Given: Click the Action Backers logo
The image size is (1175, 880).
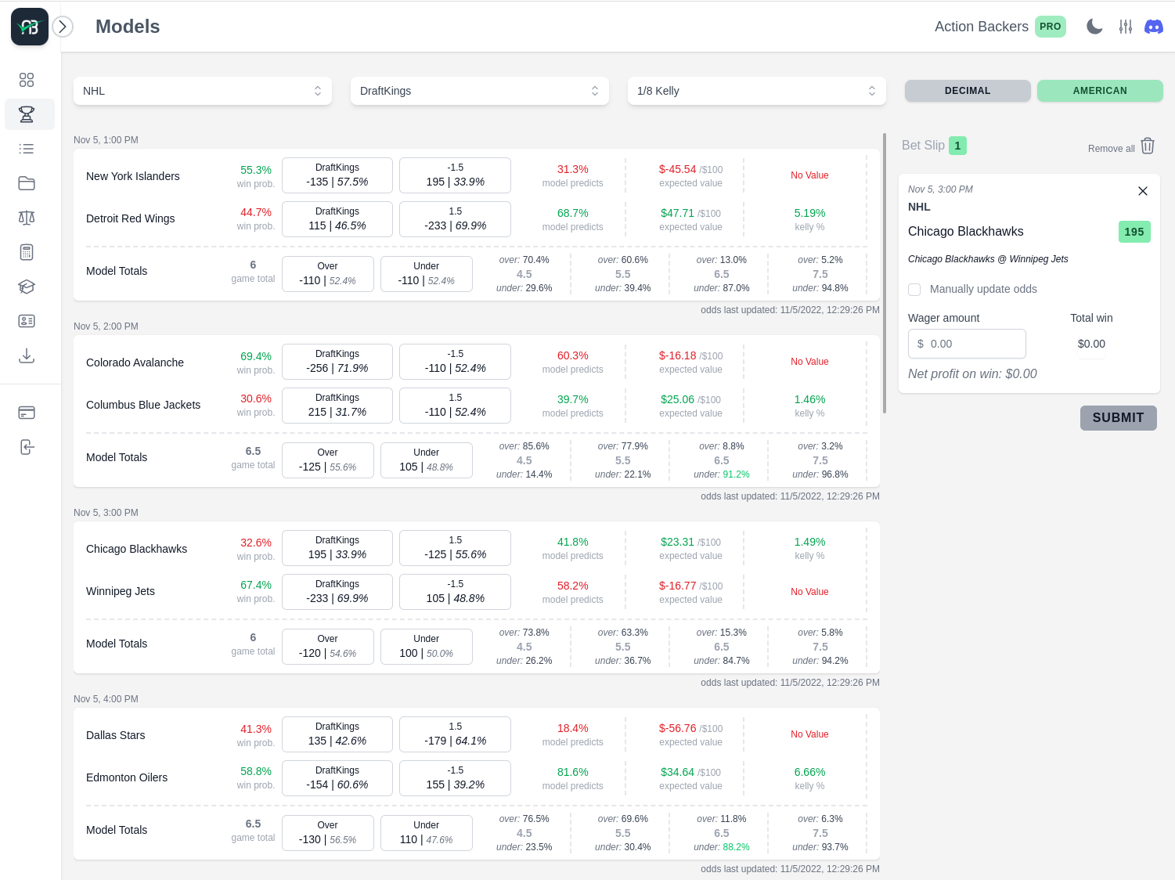Looking at the screenshot, I should [30, 27].
